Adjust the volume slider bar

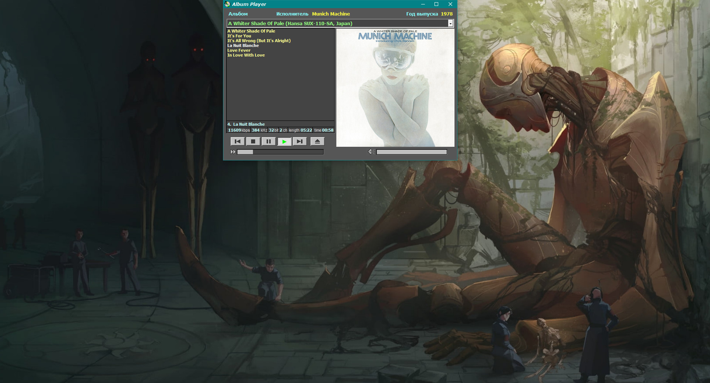point(412,152)
